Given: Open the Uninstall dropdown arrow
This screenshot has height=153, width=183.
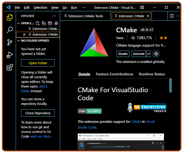Looking at the screenshot, I should (x=148, y=54).
